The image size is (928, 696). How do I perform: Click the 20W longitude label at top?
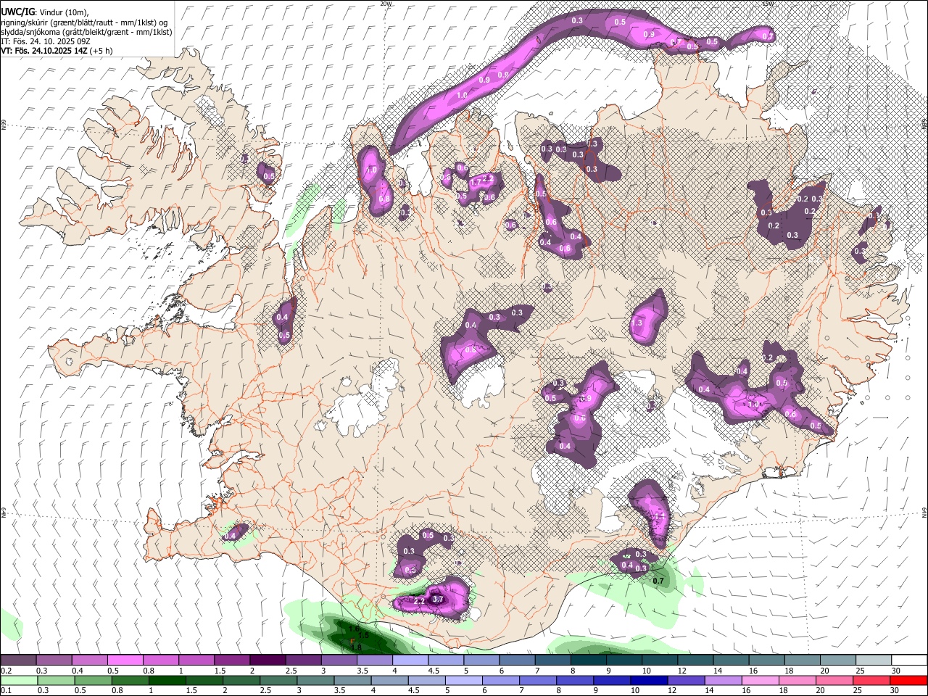(x=386, y=4)
